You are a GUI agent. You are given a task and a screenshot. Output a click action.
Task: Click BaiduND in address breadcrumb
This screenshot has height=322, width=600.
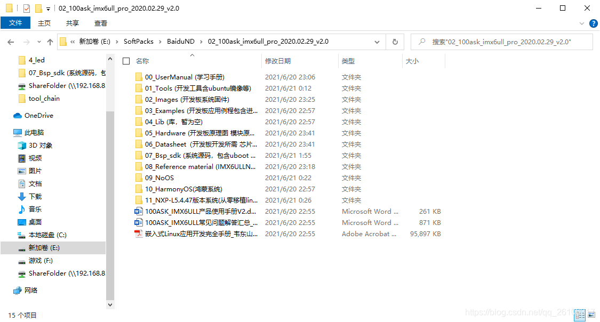(x=181, y=41)
